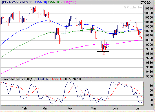Select the EMA(200) legend label
This screenshot has width=155, height=112.
click(x=69, y=2)
